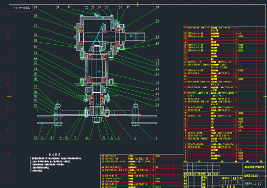The image size is (267, 188).
Task: Click callout number 26 left of the gearbox
Action: pos(35,35)
